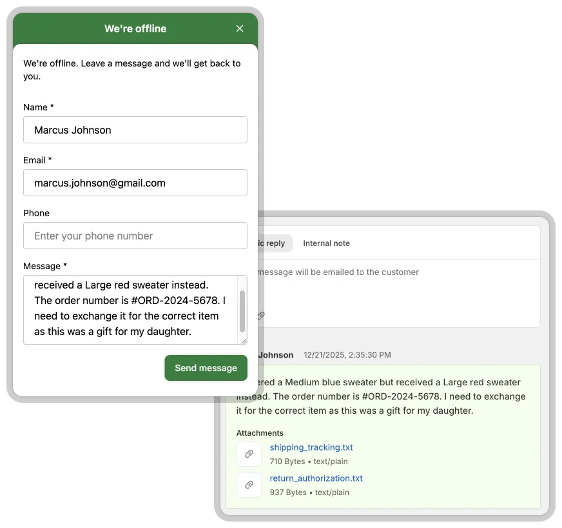This screenshot has height=528, width=562.
Task: Click the Message box scrollbar thumb
Action: tap(242, 310)
